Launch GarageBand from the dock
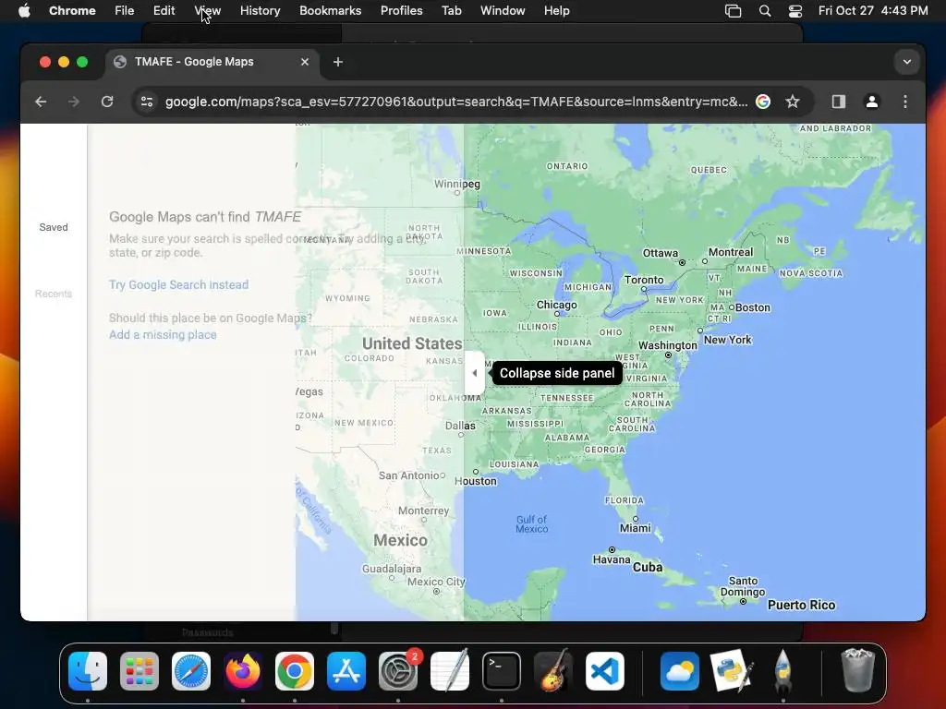This screenshot has width=946, height=709. 553,671
